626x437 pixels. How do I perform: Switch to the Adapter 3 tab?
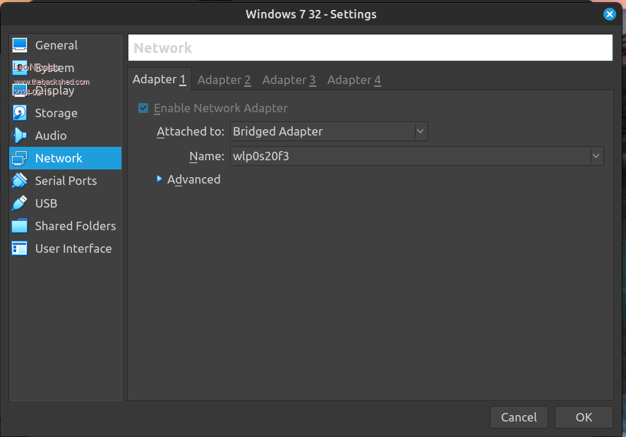(289, 80)
